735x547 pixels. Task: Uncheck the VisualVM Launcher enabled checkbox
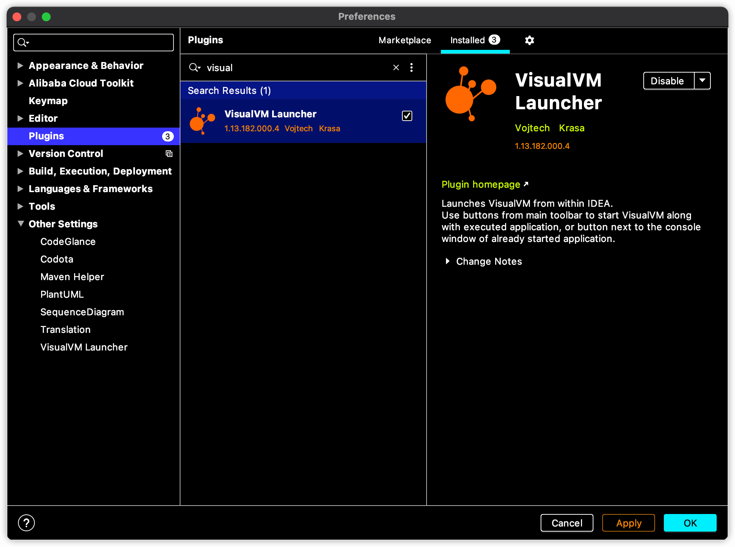coord(407,116)
